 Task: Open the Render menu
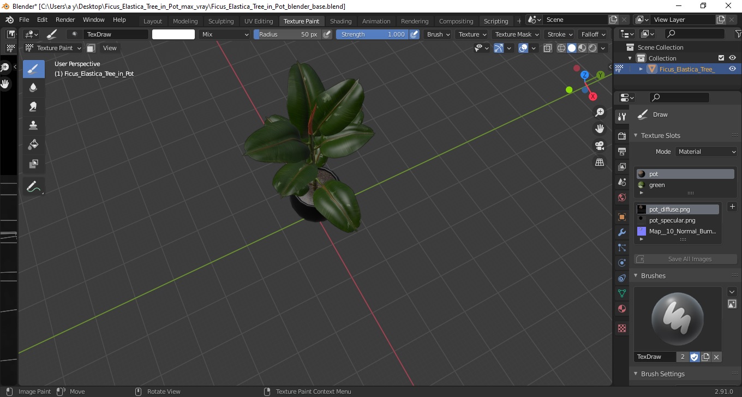65,20
